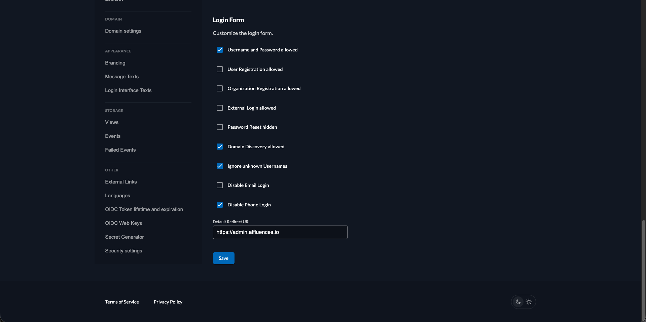View Failed Events under Storage
Screen dimensions: 646x322
click(120, 150)
